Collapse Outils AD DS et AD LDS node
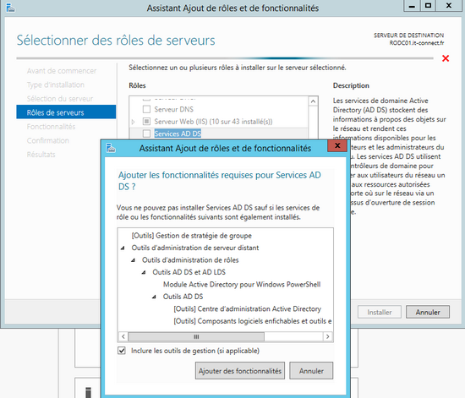 click(144, 272)
